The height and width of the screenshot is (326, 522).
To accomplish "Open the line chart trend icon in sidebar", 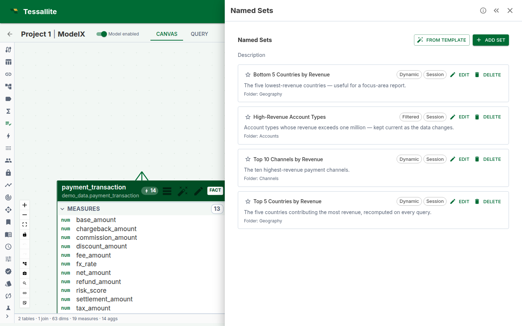I will (x=8, y=185).
